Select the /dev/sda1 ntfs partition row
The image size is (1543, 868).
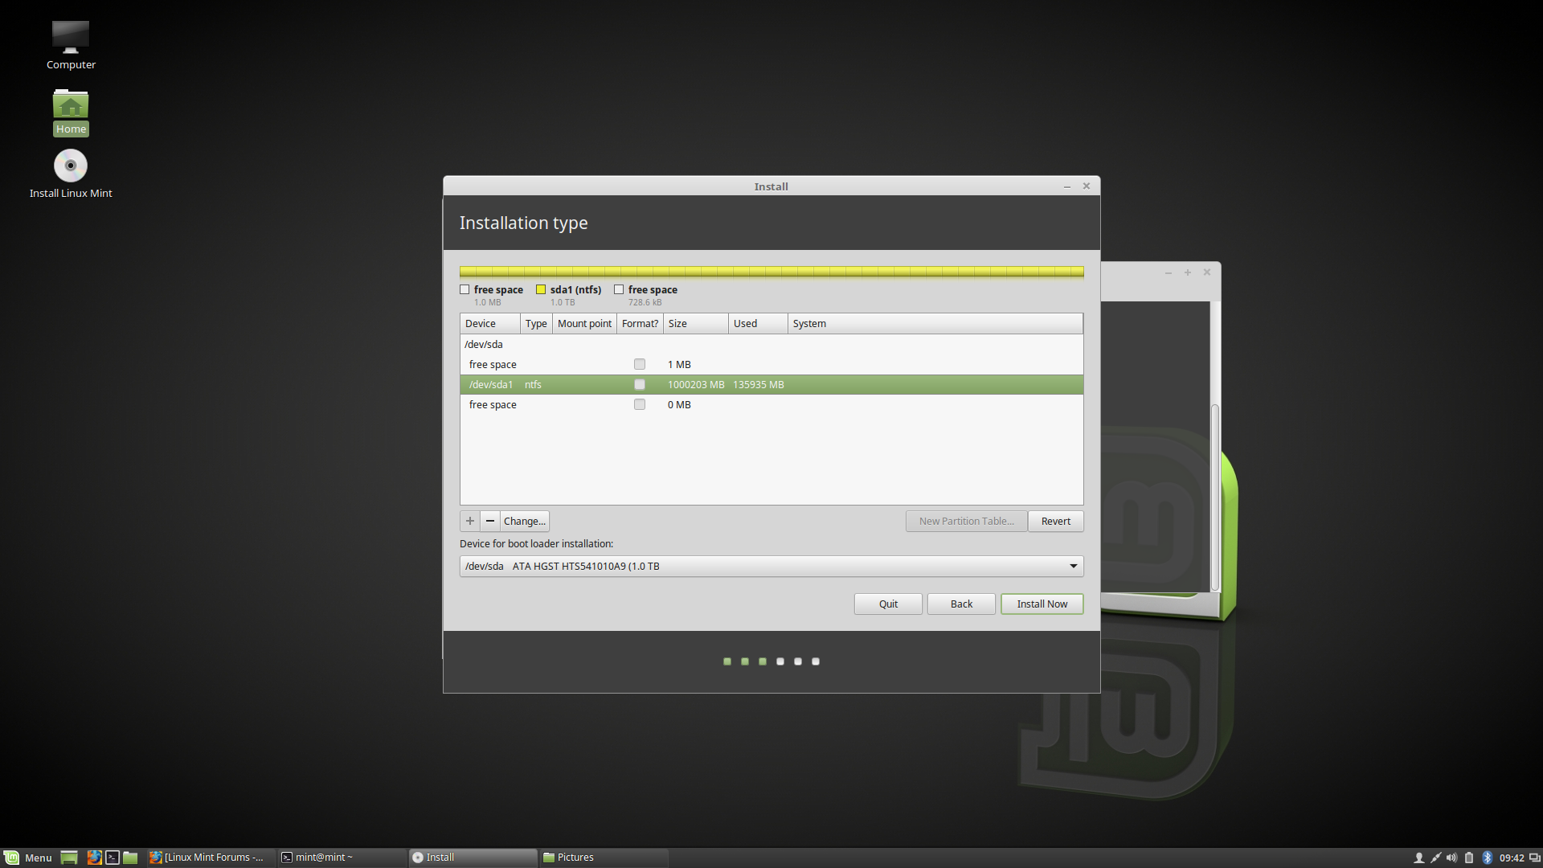(771, 384)
